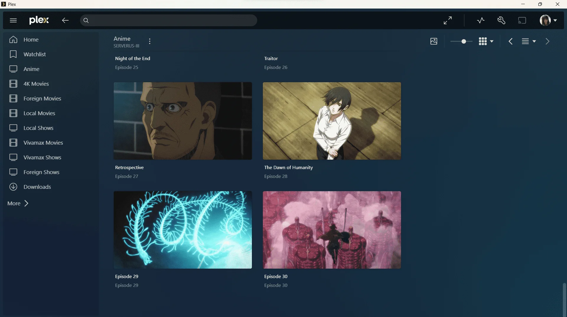This screenshot has width=567, height=317.
Task: Click the Night of the End title
Action: [x=133, y=58]
